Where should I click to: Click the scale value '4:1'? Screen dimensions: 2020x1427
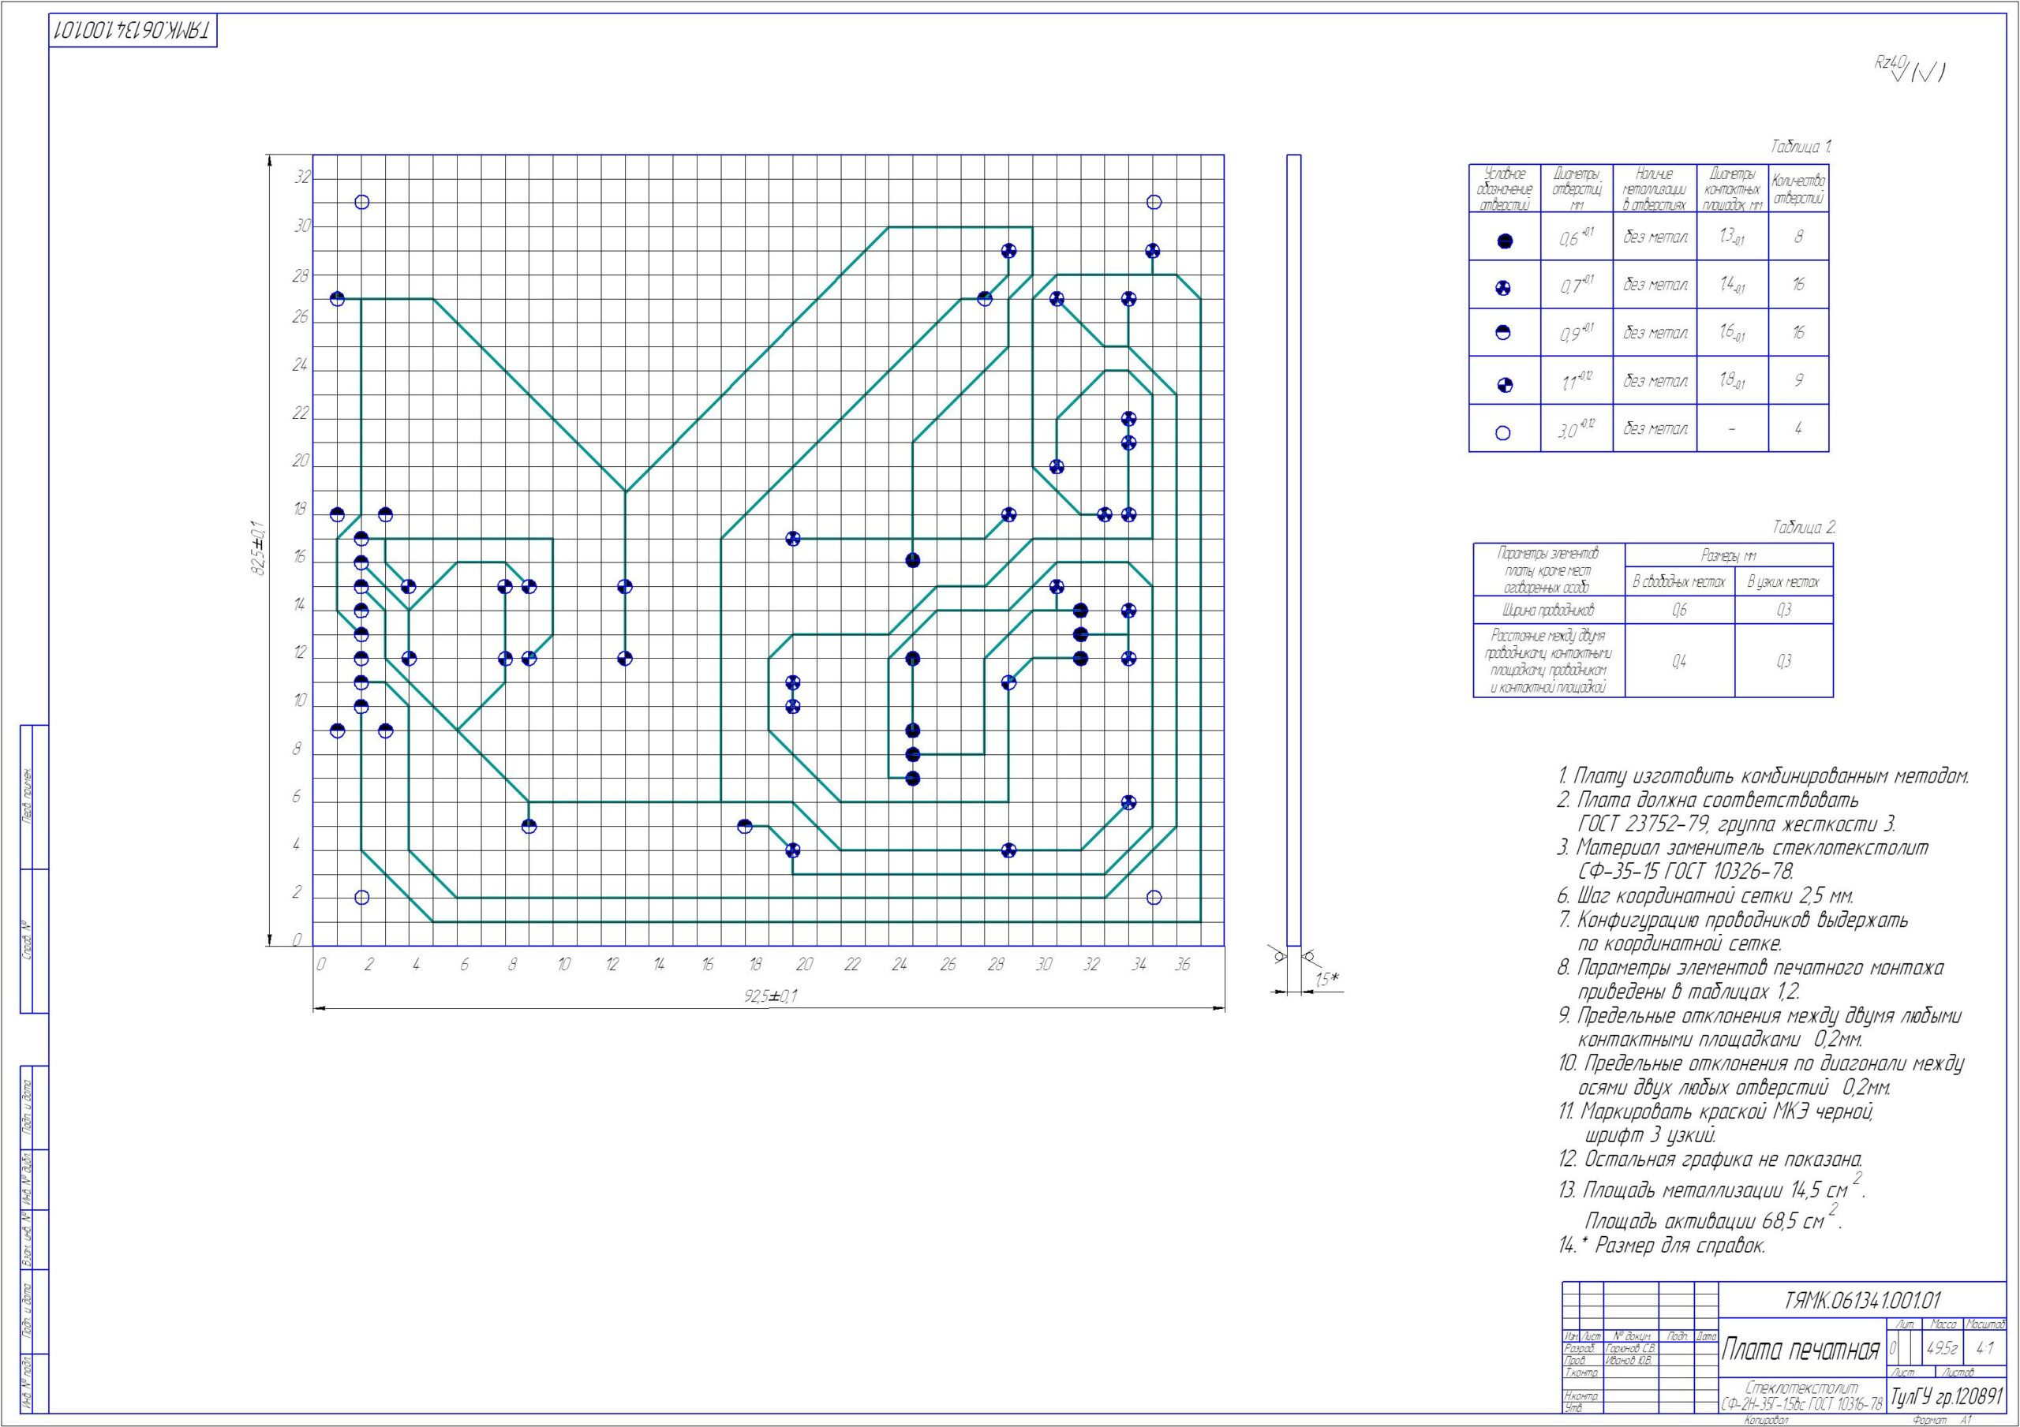click(x=1984, y=1347)
